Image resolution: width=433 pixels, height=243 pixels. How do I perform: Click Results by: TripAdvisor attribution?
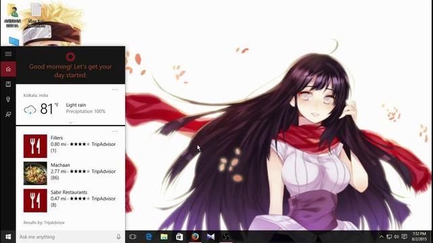[x=44, y=223]
